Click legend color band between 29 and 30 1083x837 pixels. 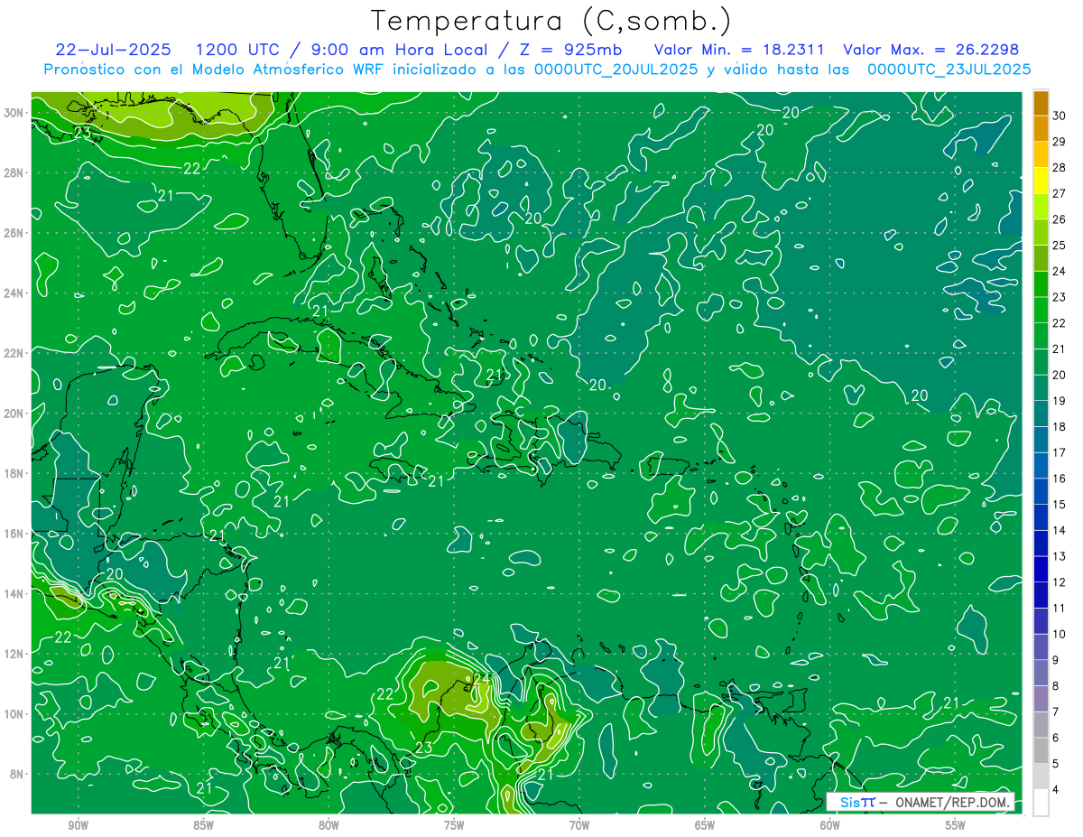click(1041, 129)
